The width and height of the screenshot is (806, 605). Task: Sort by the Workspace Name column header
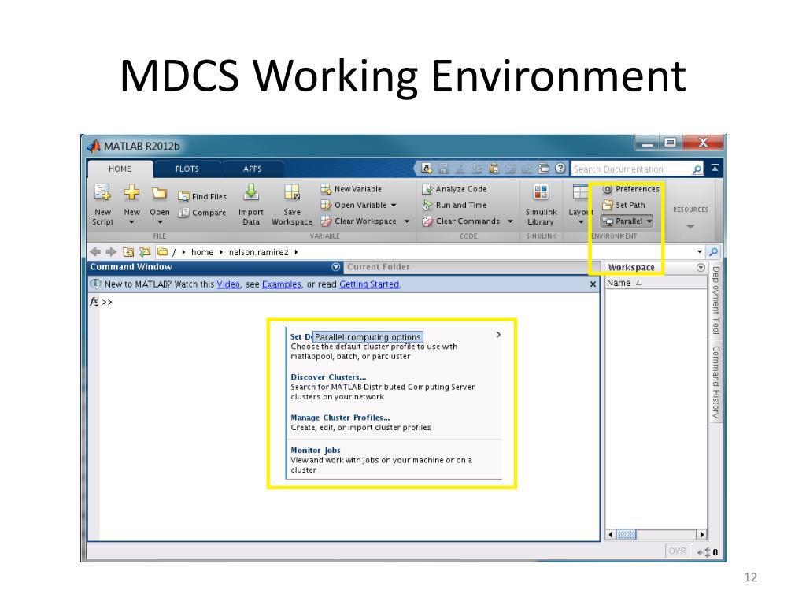point(656,283)
